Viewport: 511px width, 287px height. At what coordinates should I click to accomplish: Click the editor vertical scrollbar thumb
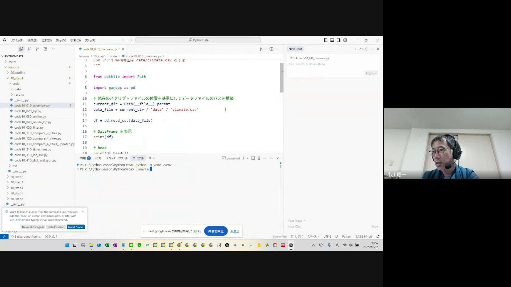point(282,78)
